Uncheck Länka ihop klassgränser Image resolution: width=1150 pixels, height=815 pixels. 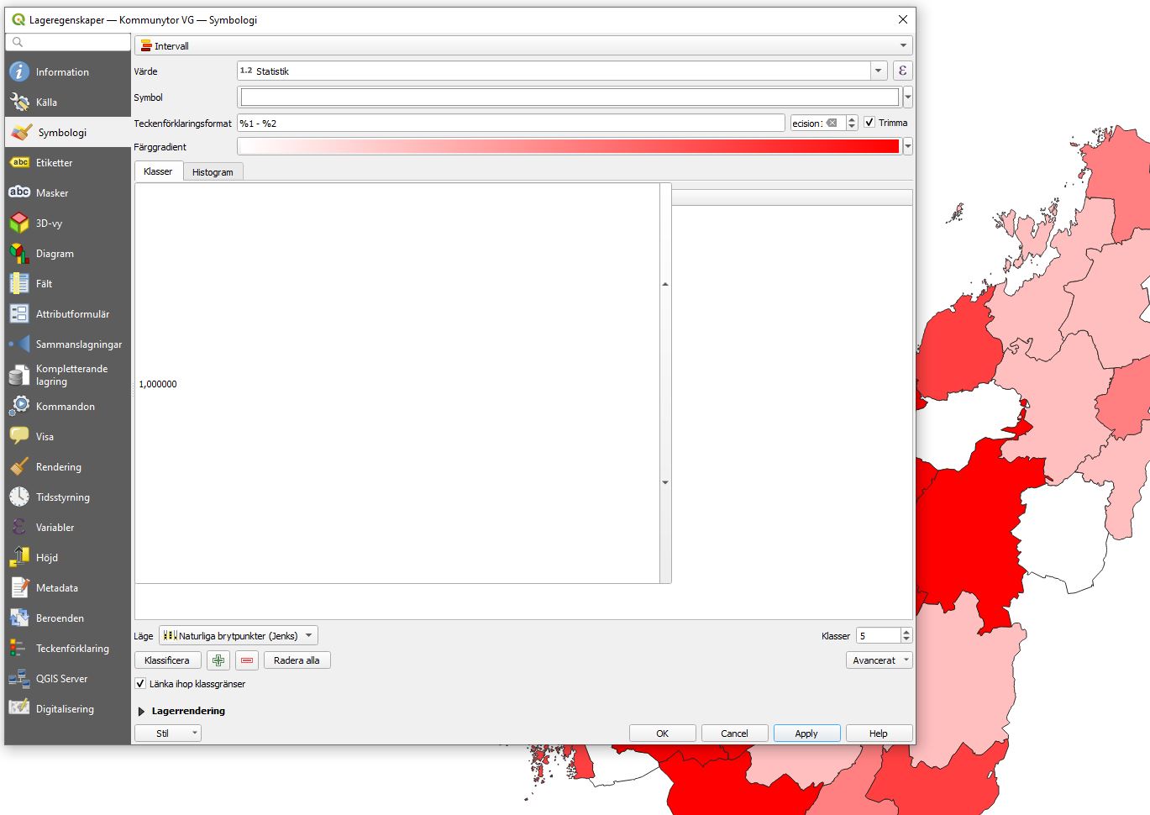pyautogui.click(x=139, y=683)
